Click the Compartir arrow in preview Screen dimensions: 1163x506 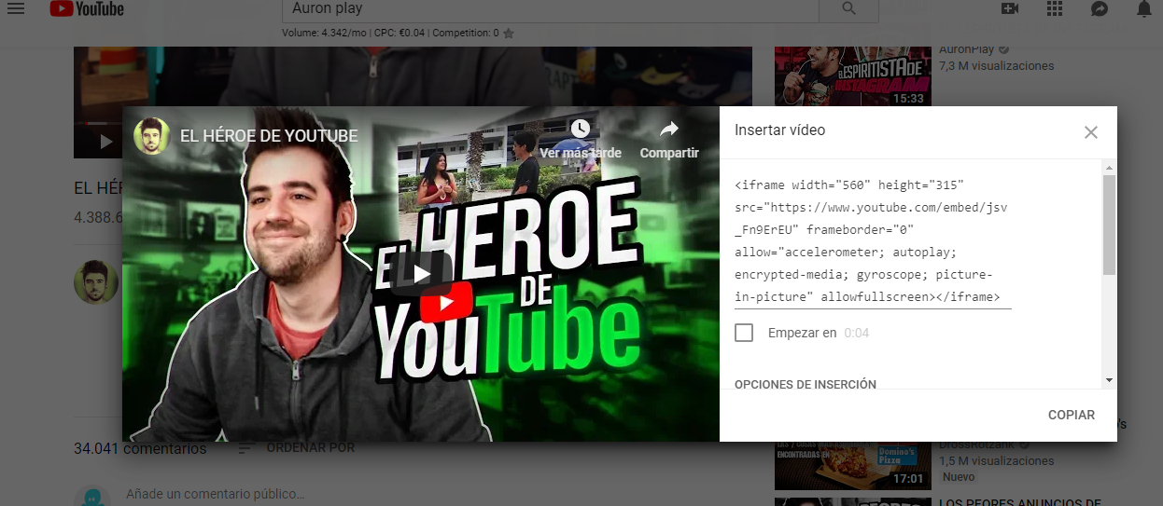click(x=669, y=130)
